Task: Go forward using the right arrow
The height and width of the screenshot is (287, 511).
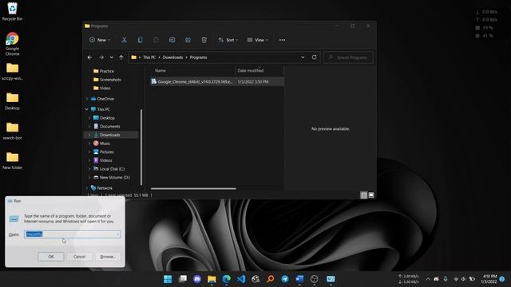Action: 101,57
